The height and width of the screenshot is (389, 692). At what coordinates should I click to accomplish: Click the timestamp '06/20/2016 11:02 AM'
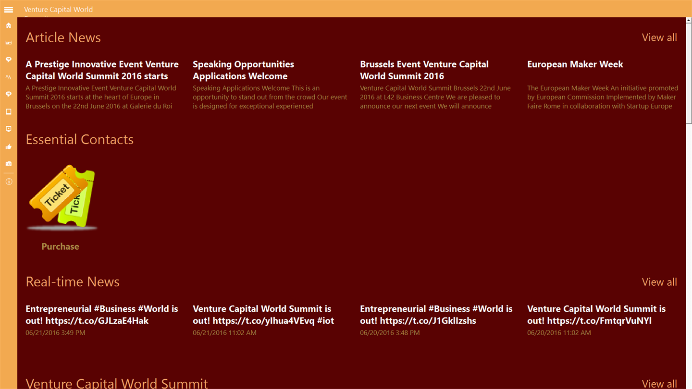(559, 332)
